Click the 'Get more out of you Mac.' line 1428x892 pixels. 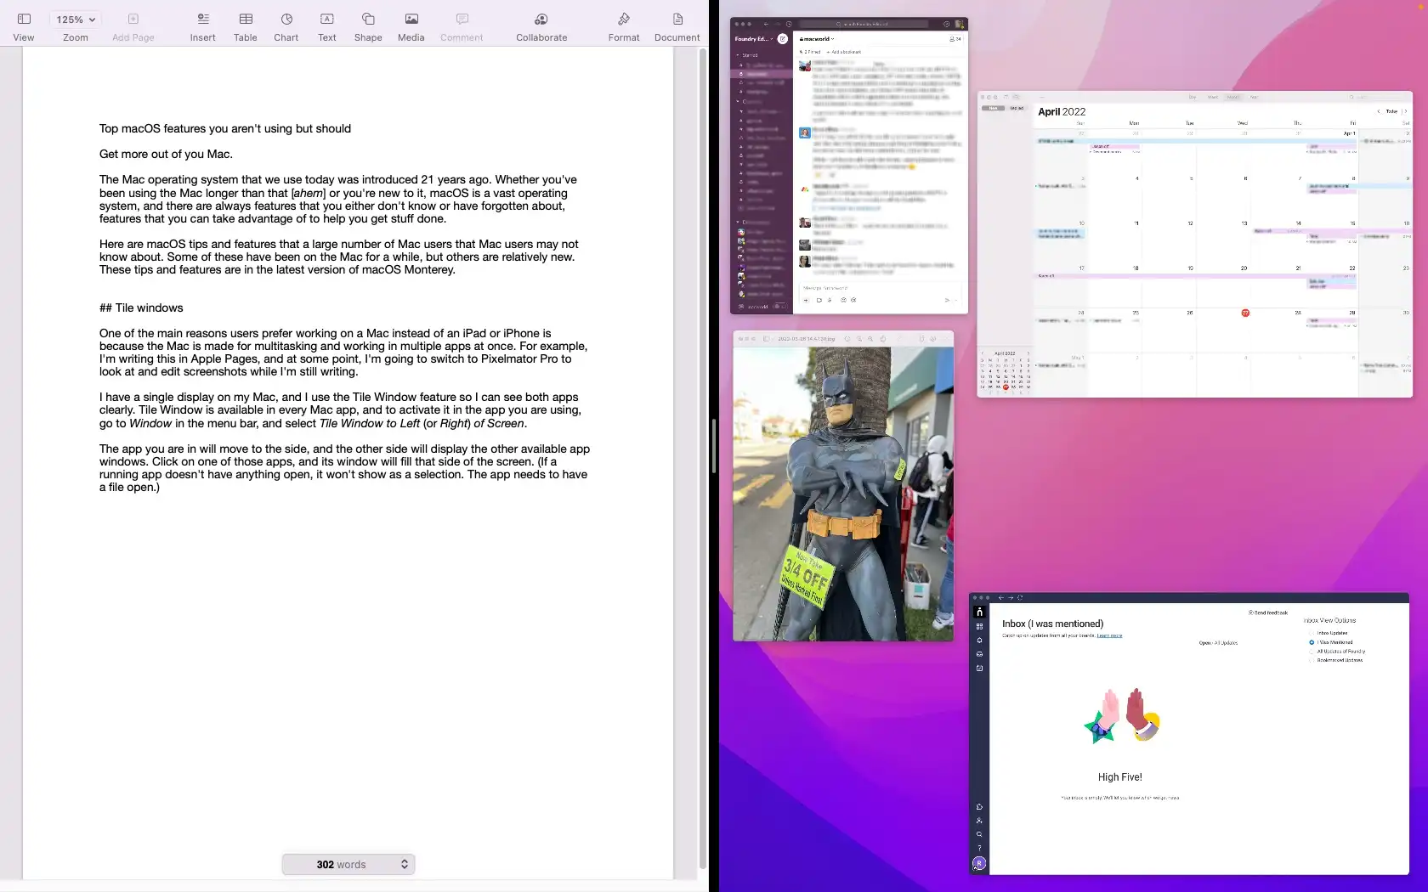(x=166, y=154)
